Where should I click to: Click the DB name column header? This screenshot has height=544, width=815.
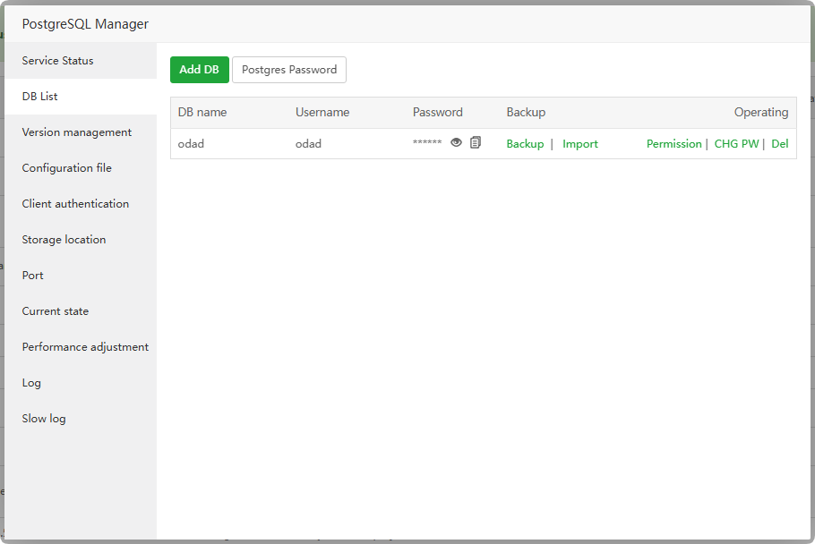click(202, 112)
